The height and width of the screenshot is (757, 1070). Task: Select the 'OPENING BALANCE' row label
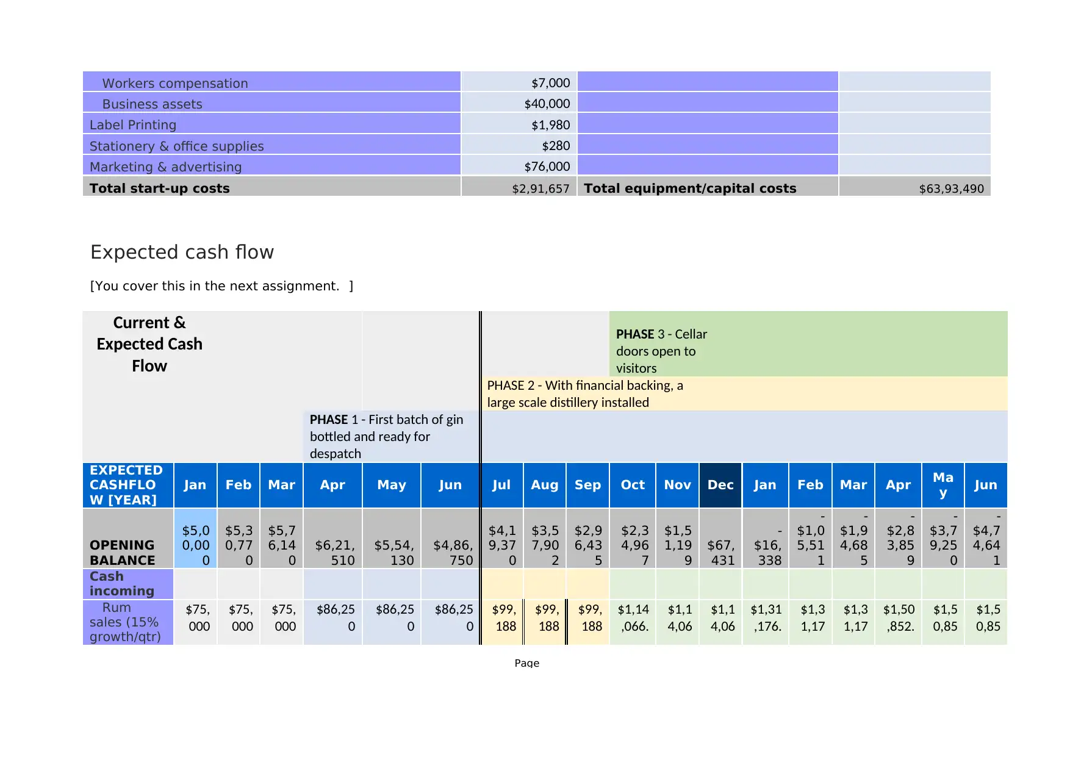122,553
